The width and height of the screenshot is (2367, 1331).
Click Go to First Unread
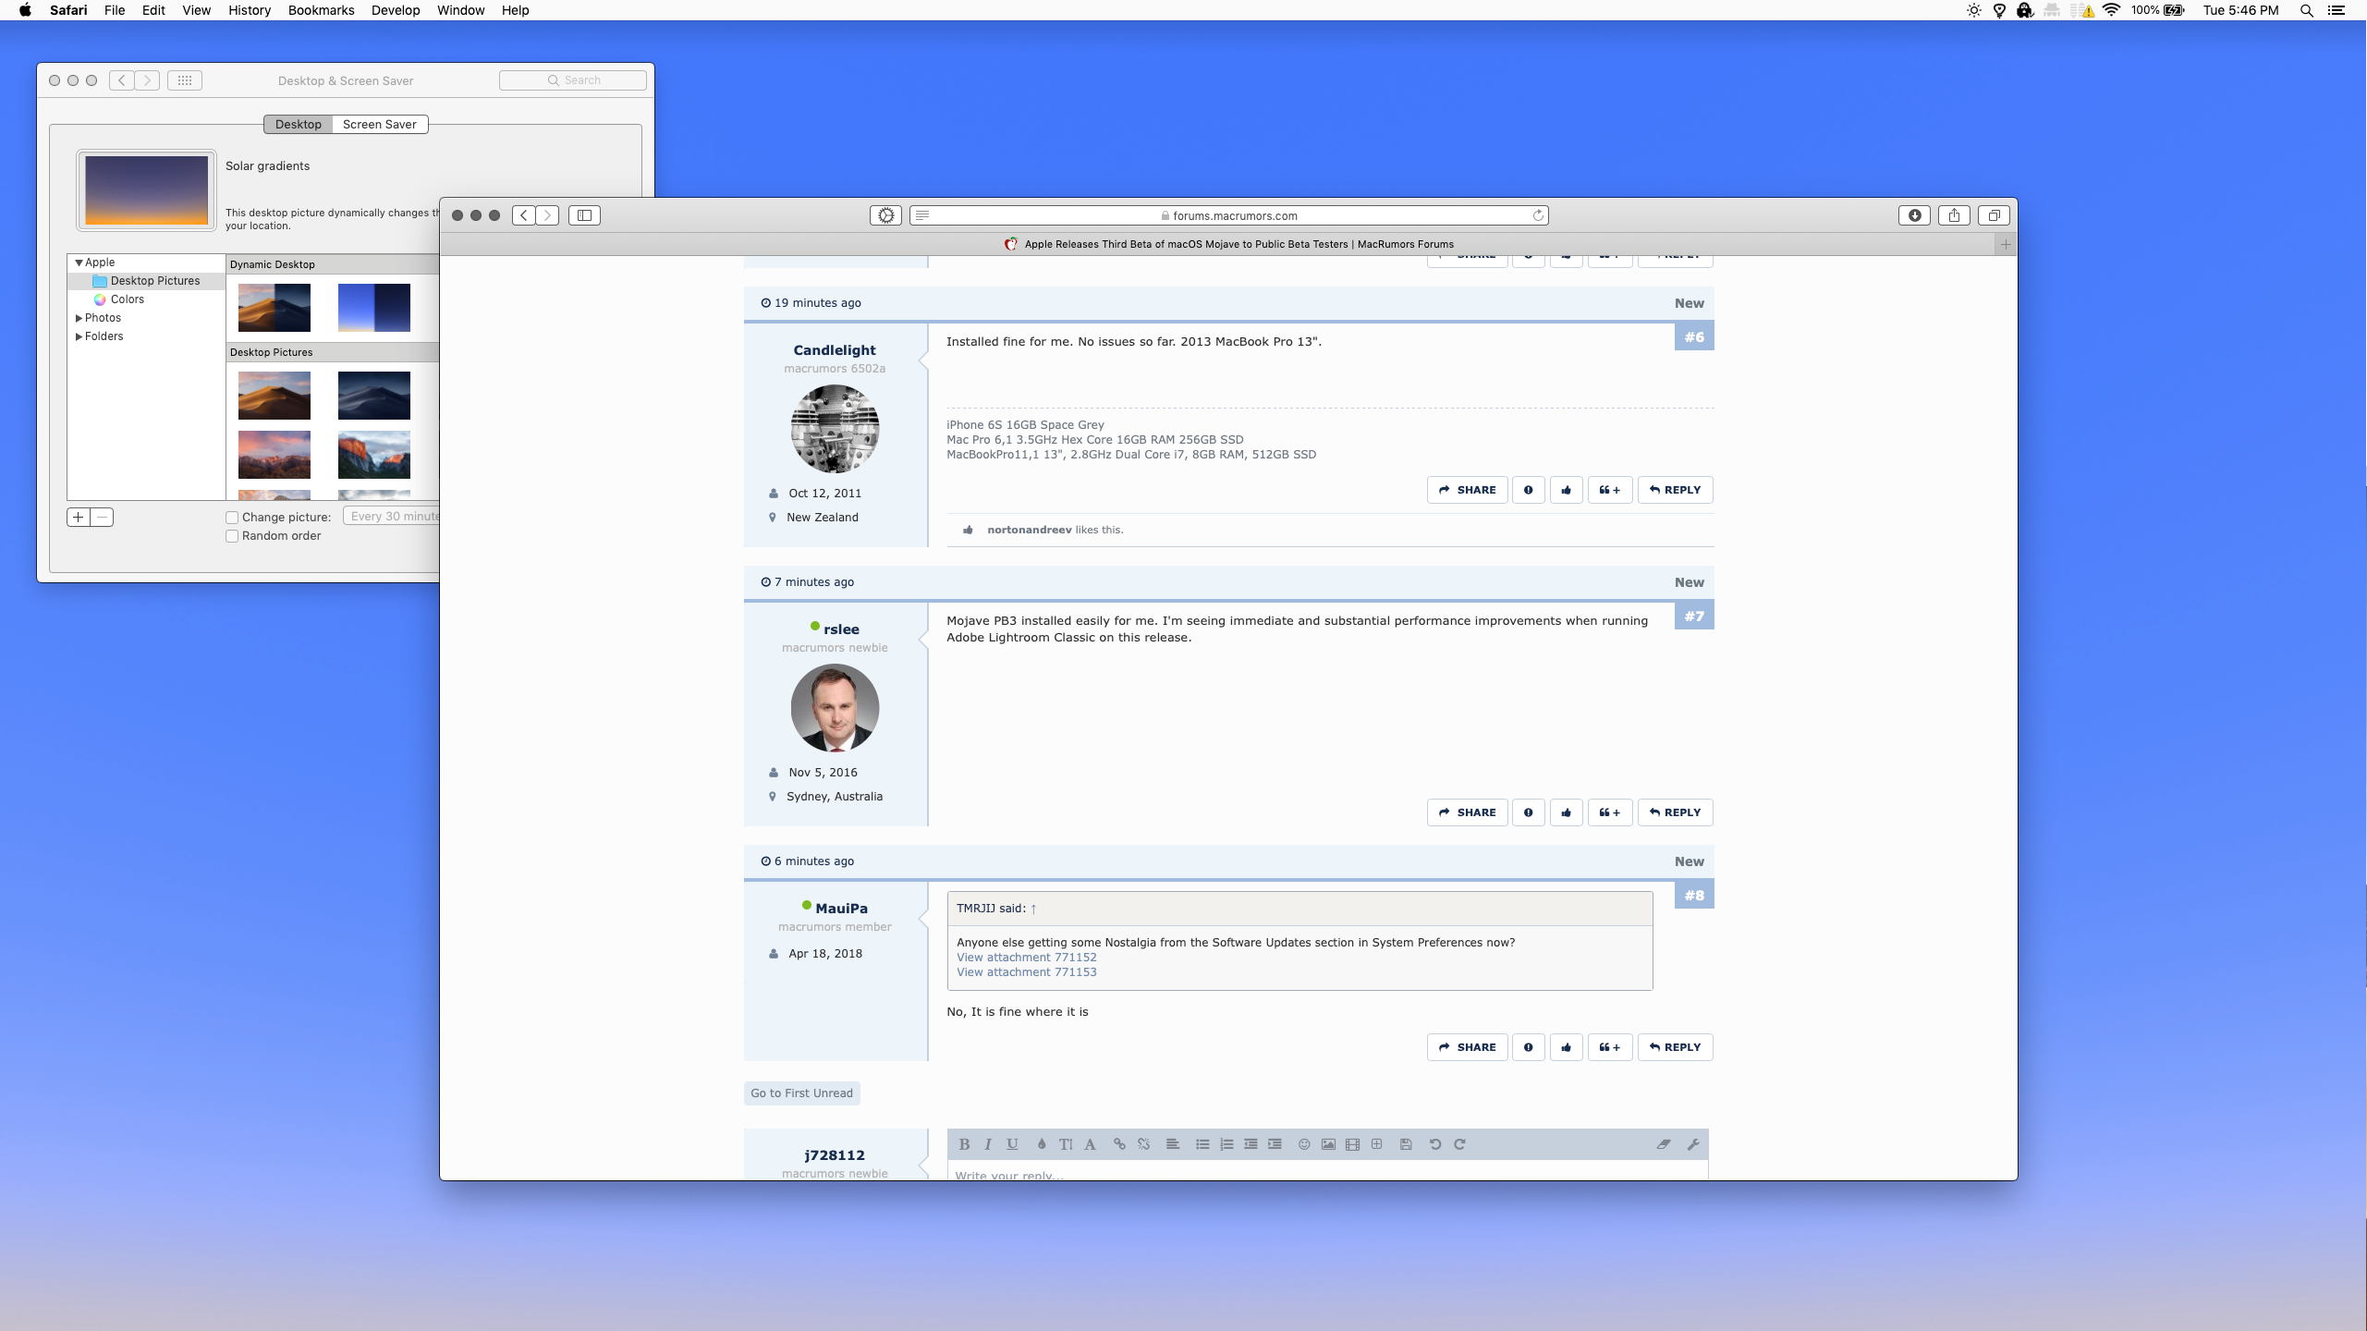click(801, 1093)
